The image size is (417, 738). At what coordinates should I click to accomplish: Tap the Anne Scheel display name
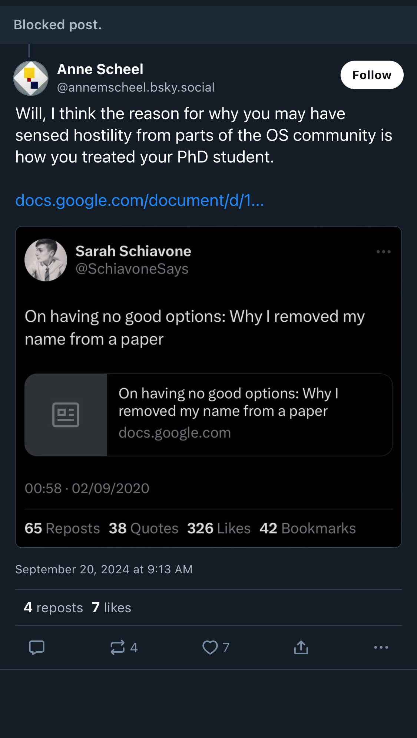pos(100,69)
